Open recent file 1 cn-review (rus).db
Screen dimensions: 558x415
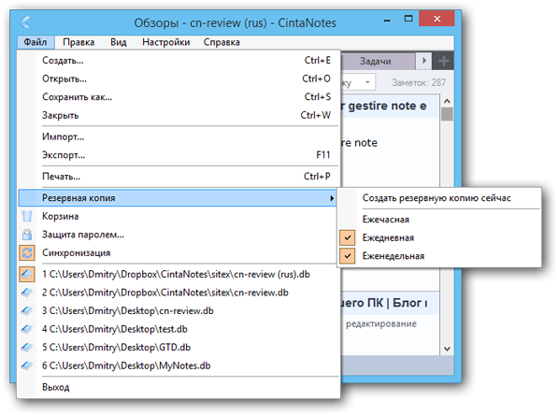pos(178,275)
